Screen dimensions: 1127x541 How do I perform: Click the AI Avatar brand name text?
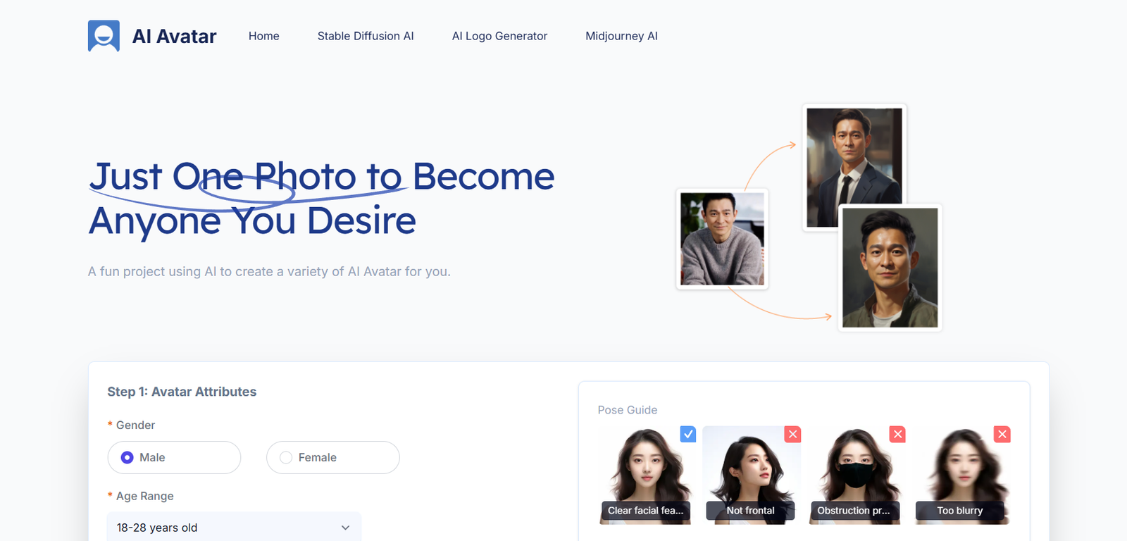[174, 37]
